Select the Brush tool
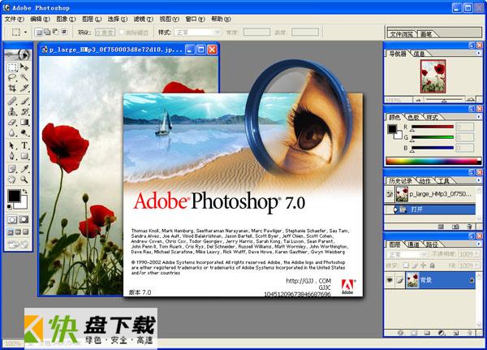Viewport: 487px width, 350px height. [x=24, y=101]
